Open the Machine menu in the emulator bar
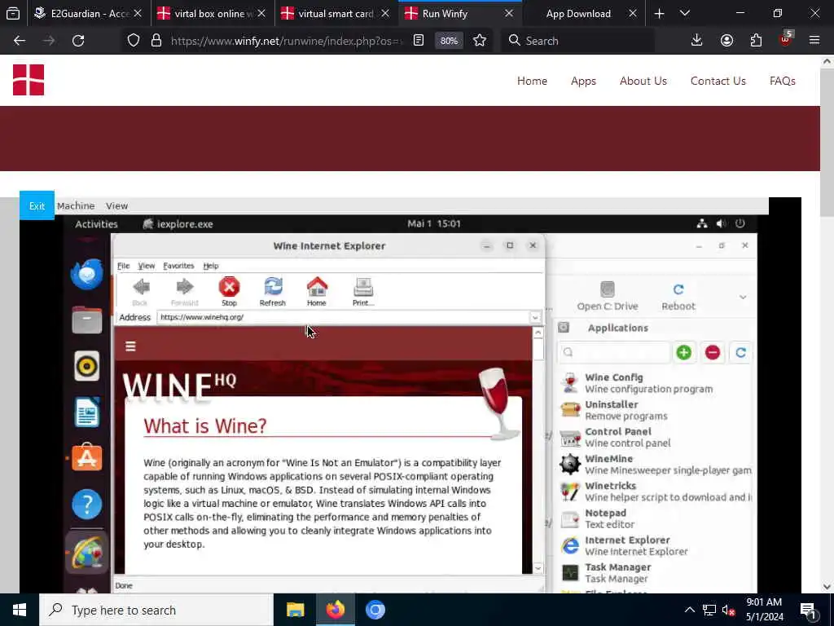The height and width of the screenshot is (626, 834). [76, 205]
